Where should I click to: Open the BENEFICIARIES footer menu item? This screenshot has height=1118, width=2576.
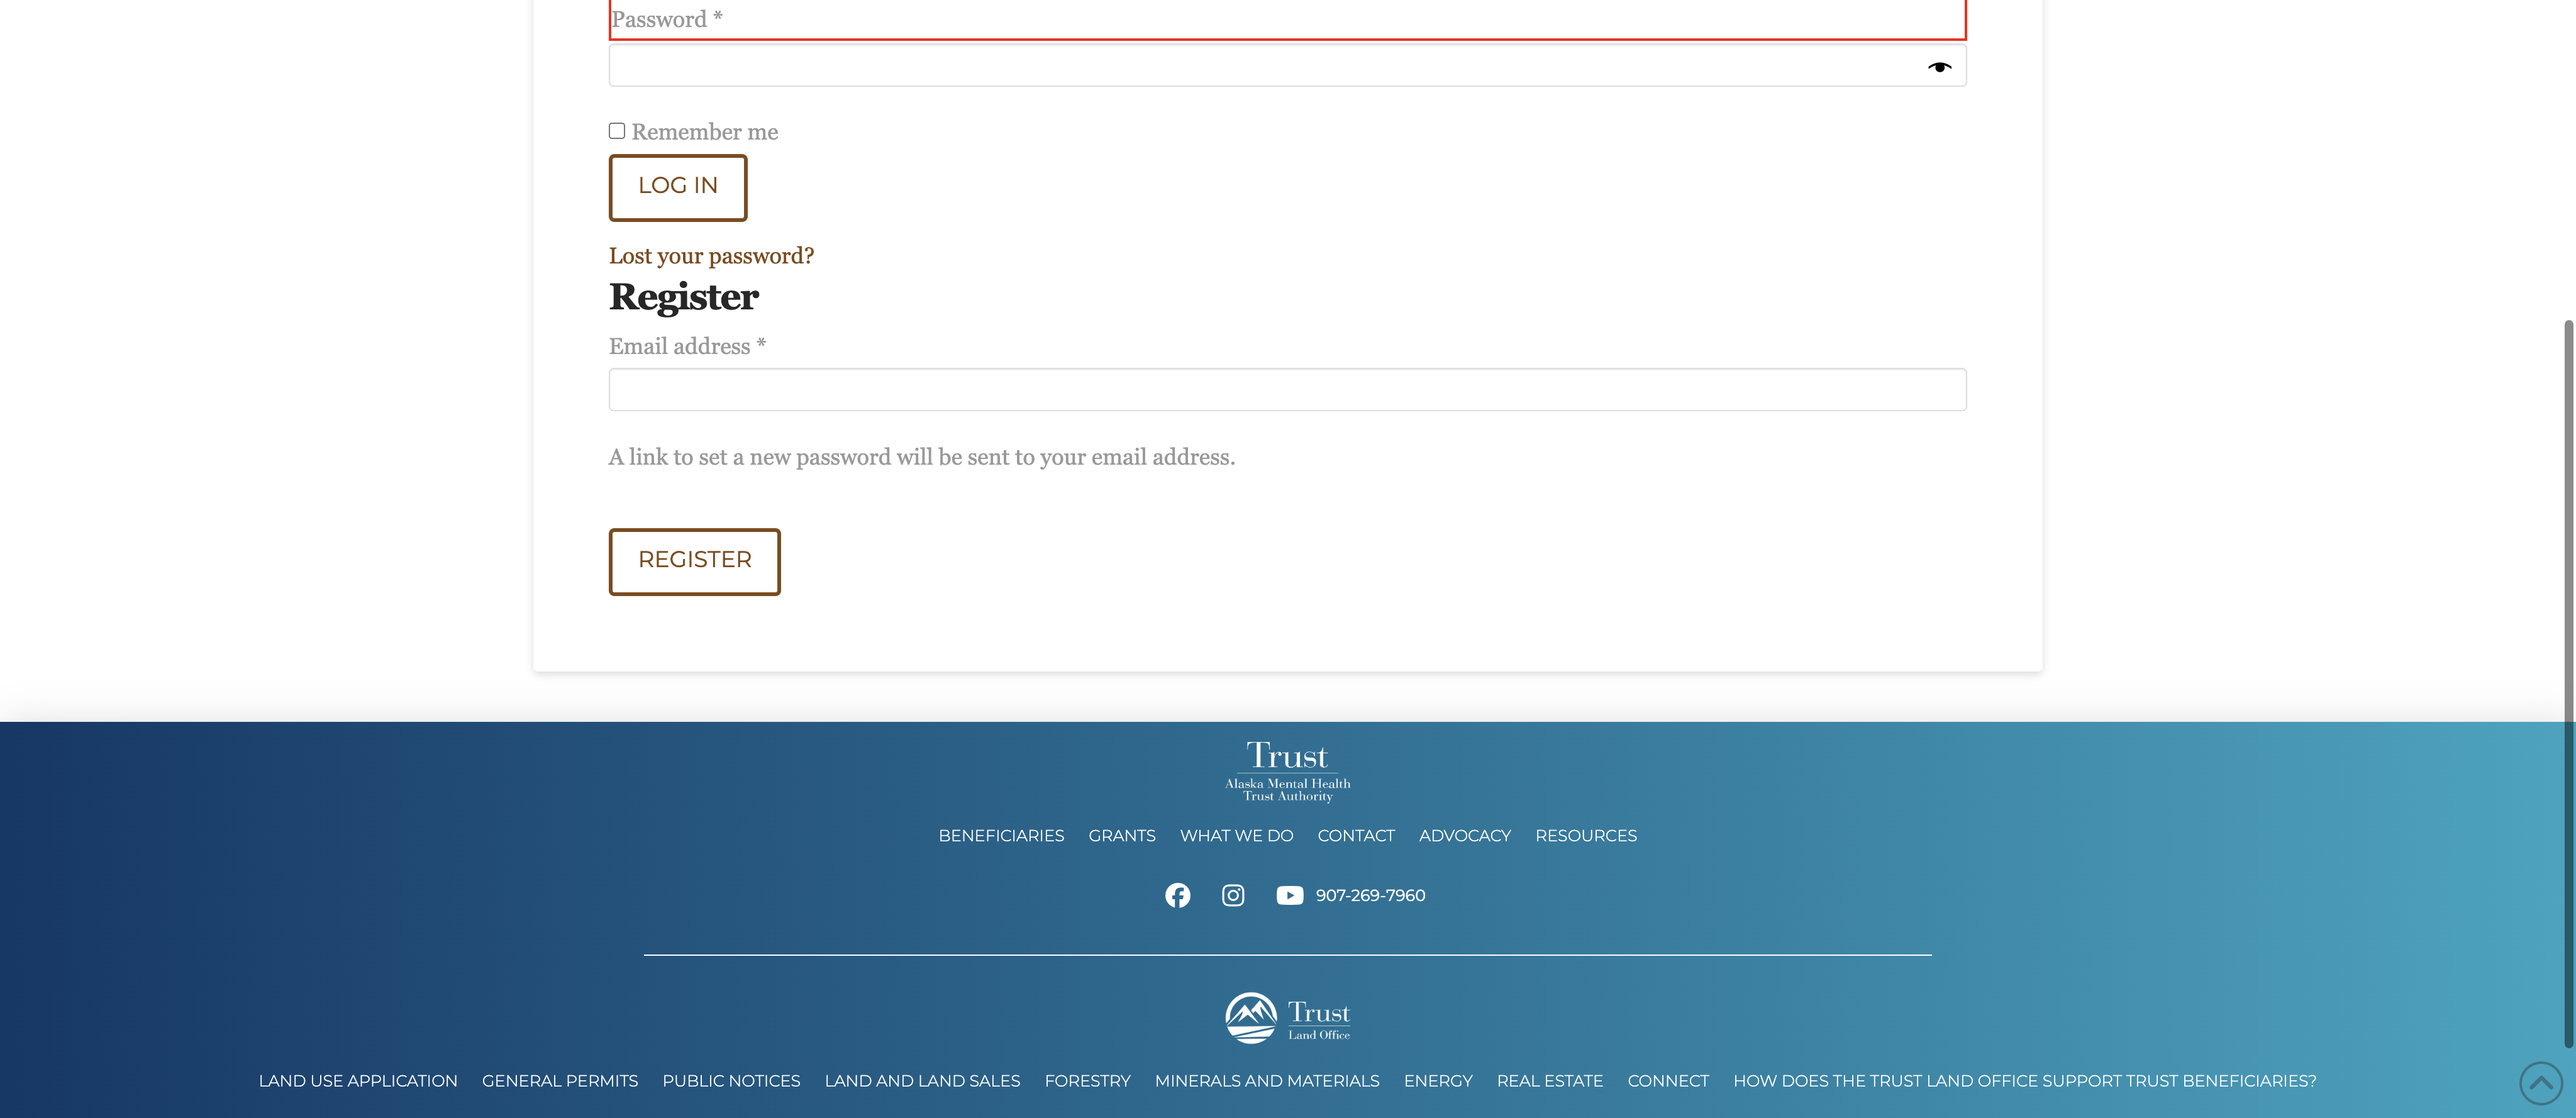click(1001, 836)
